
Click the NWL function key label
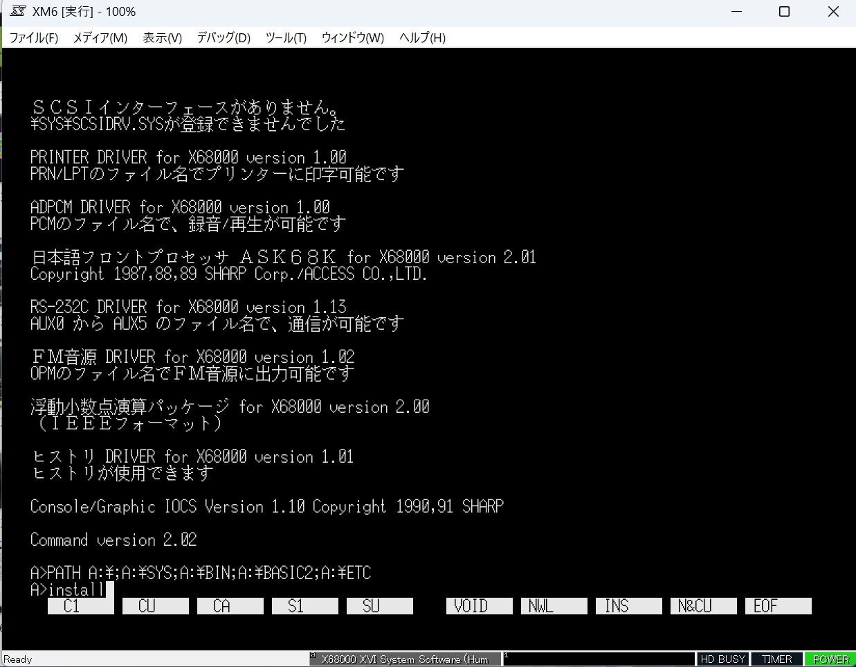pos(554,606)
